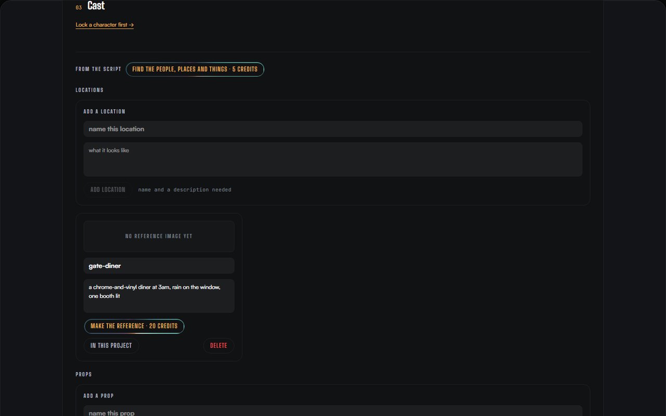
Task: Click into the 'what it looks like' textarea
Action: coord(332,159)
